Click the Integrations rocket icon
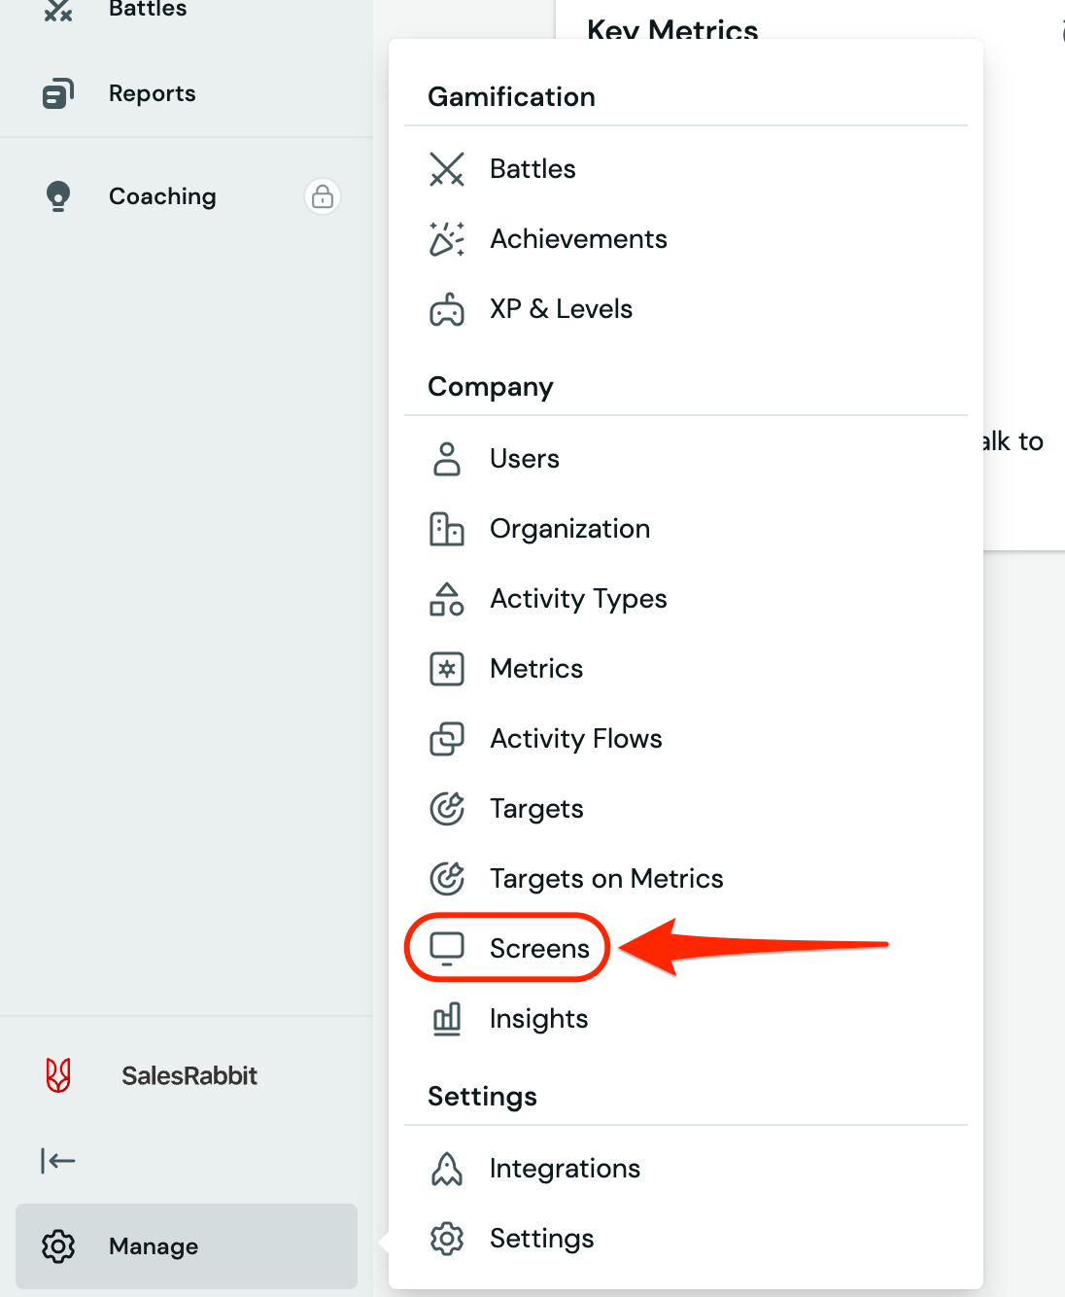1065x1297 pixels. point(447,1169)
